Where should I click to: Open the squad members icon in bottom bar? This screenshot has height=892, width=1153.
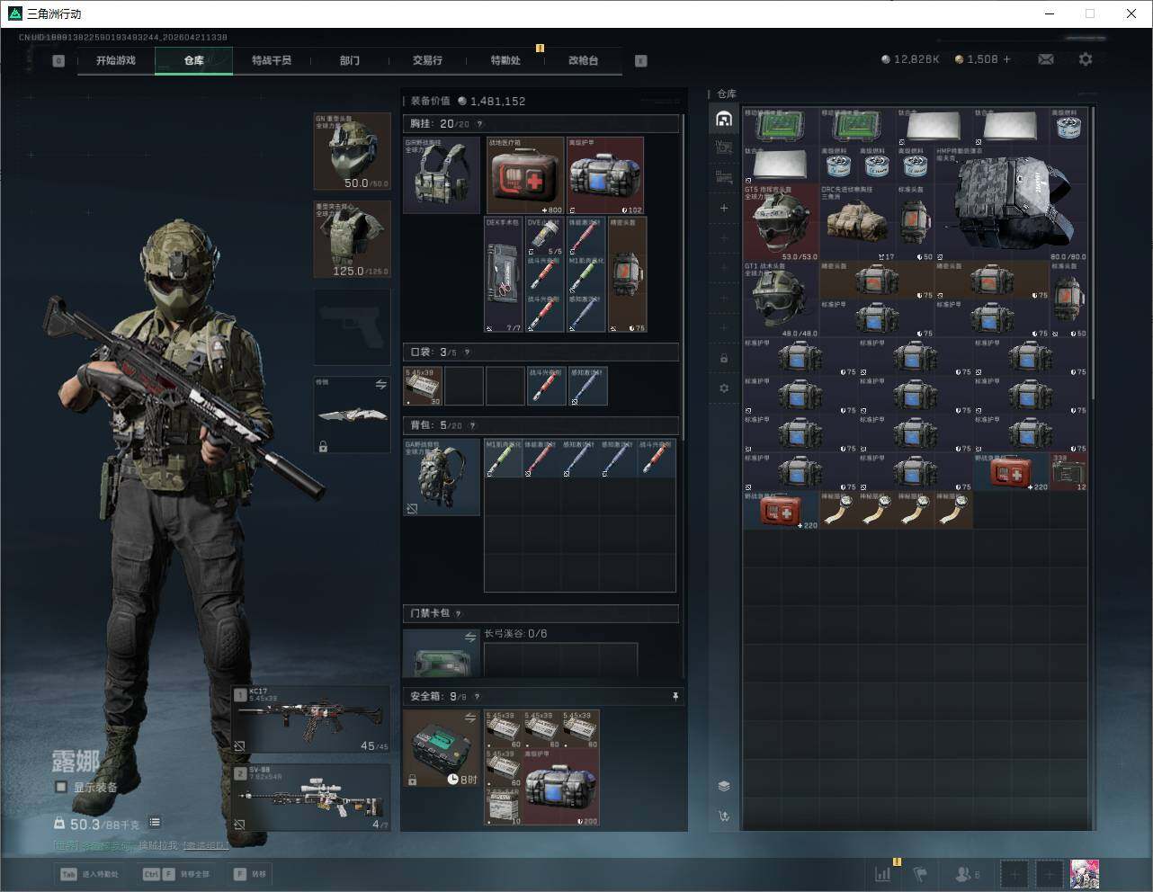pos(967,873)
